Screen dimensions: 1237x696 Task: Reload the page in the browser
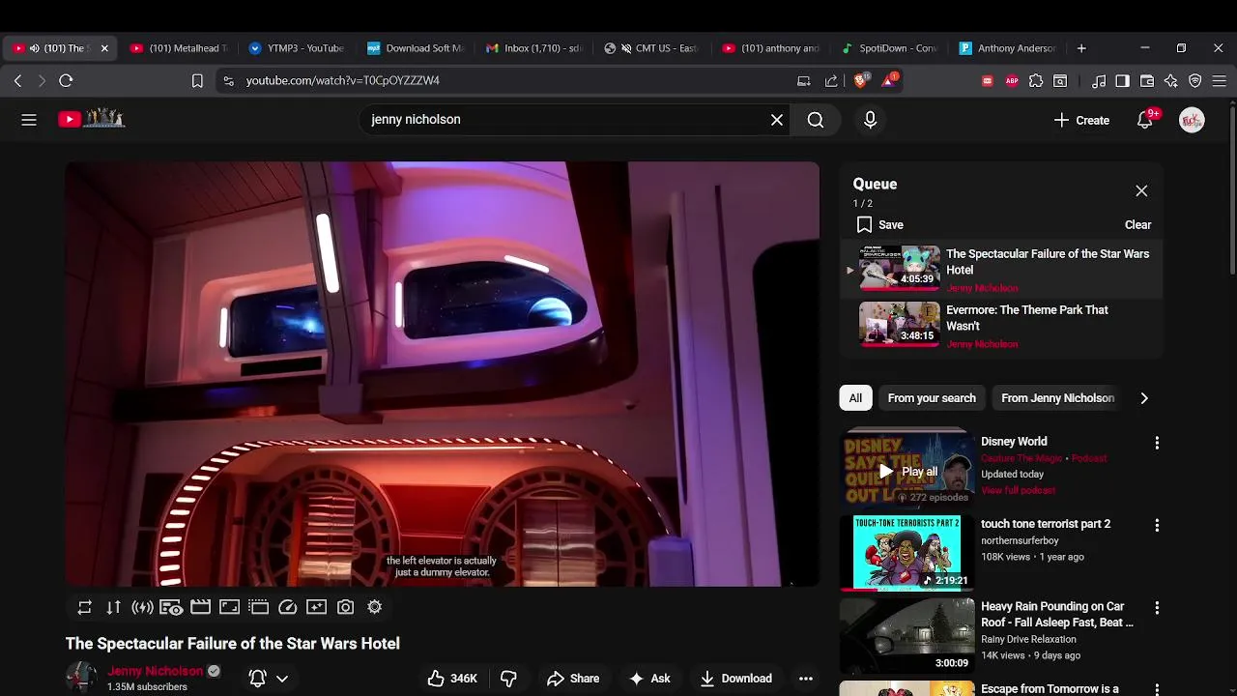pos(66,80)
